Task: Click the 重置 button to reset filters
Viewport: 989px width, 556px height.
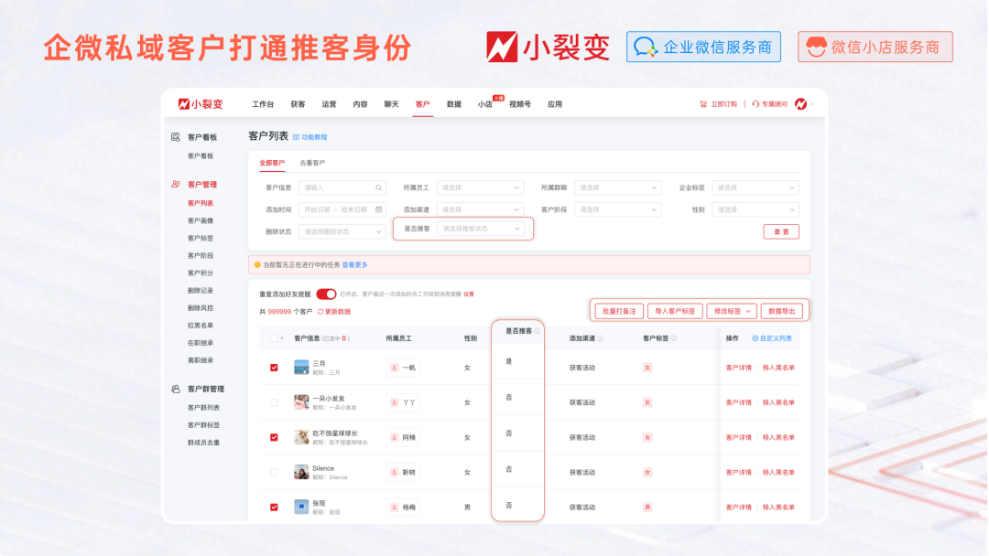Action: coord(781,231)
